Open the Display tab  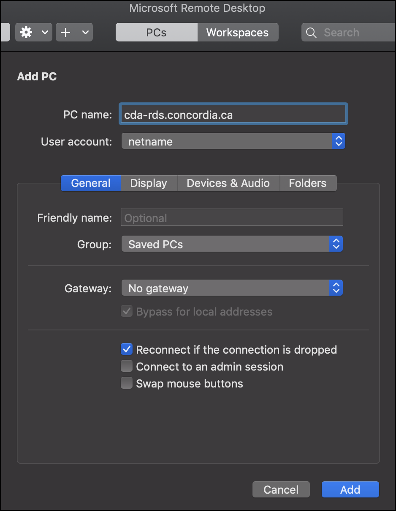pyautogui.click(x=149, y=183)
